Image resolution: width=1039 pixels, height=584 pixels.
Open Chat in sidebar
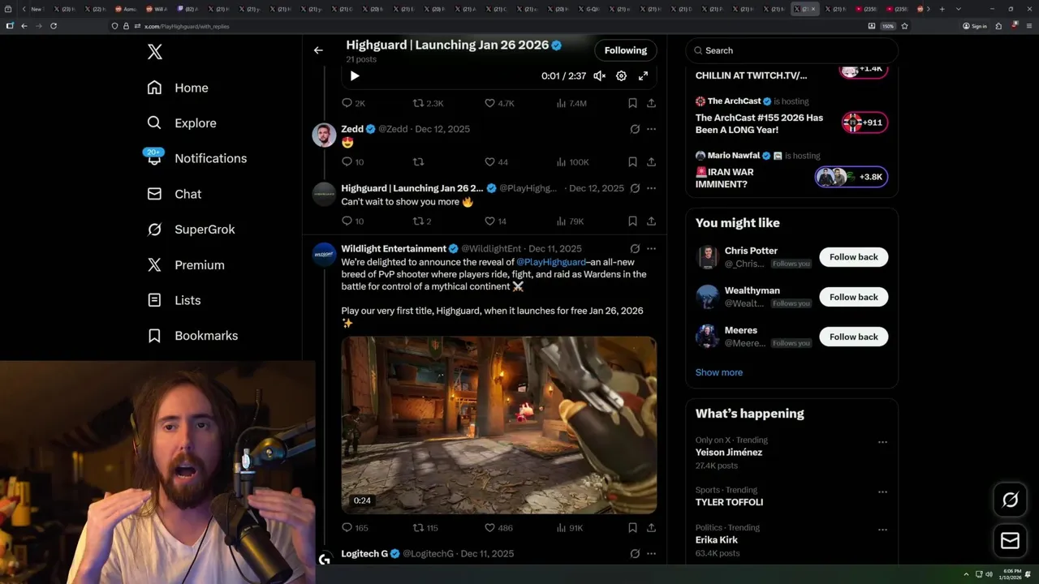pyautogui.click(x=175, y=194)
